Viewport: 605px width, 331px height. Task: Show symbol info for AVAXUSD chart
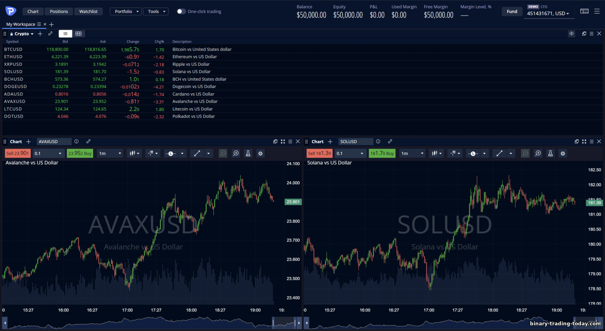(77, 142)
